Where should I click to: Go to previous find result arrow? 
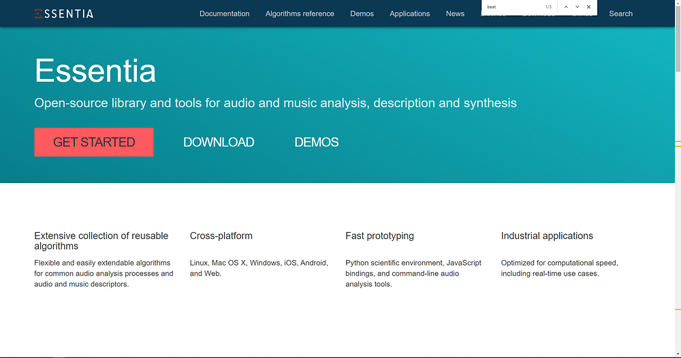coord(566,7)
